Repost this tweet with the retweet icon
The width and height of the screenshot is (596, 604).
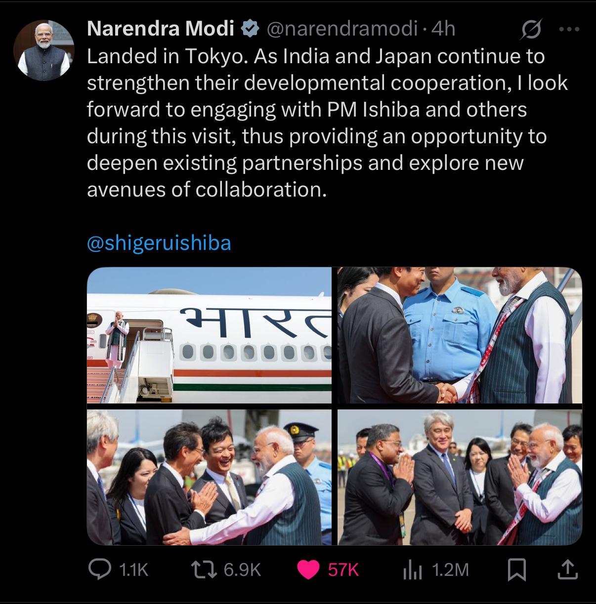click(x=204, y=569)
